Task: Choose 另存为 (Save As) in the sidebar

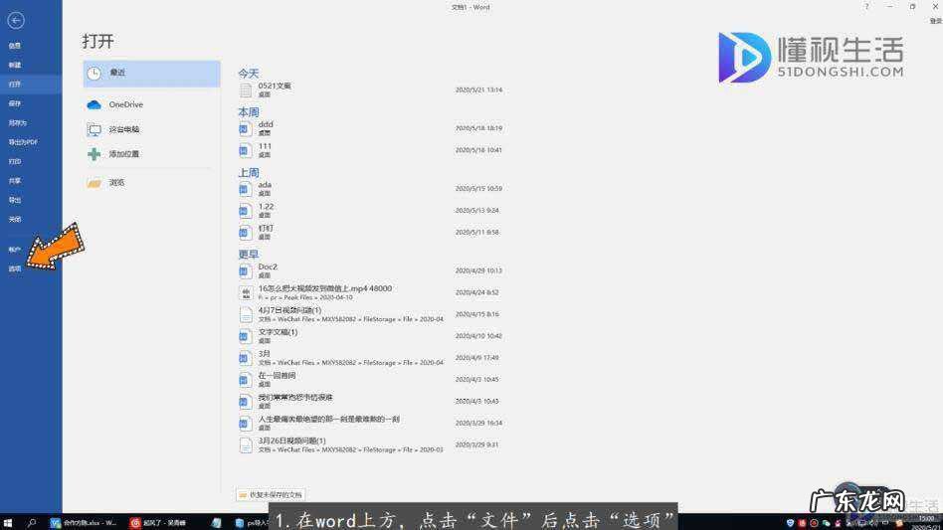Action: [18, 122]
